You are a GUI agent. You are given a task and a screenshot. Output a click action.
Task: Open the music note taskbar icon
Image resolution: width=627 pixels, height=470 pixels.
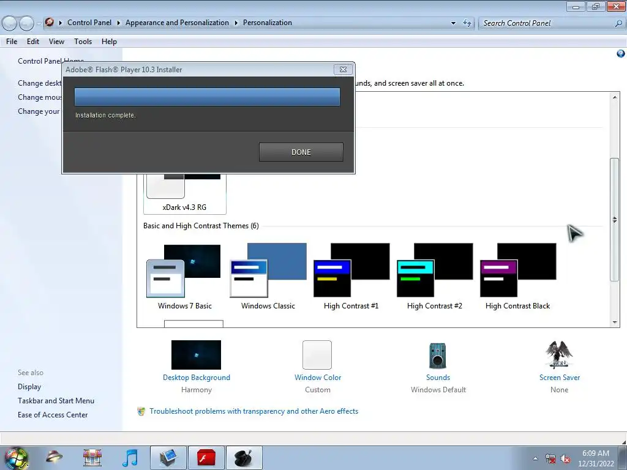[x=130, y=458]
